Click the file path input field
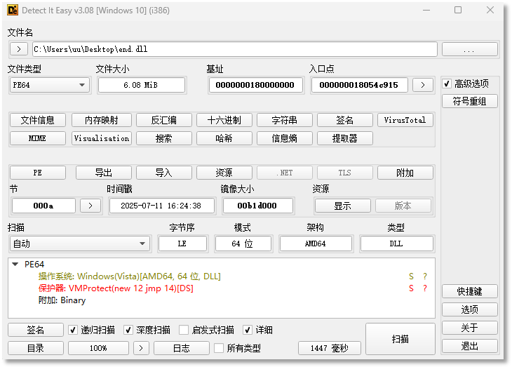This screenshot has height=367, width=512. coord(234,49)
